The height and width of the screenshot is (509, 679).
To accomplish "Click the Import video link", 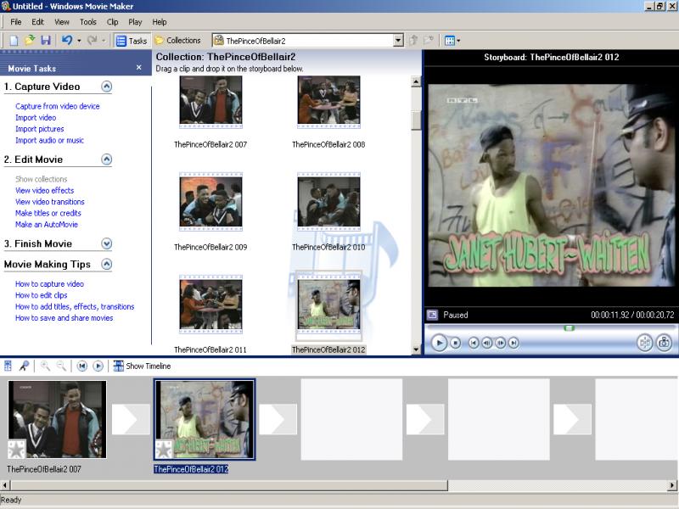I will 36,117.
